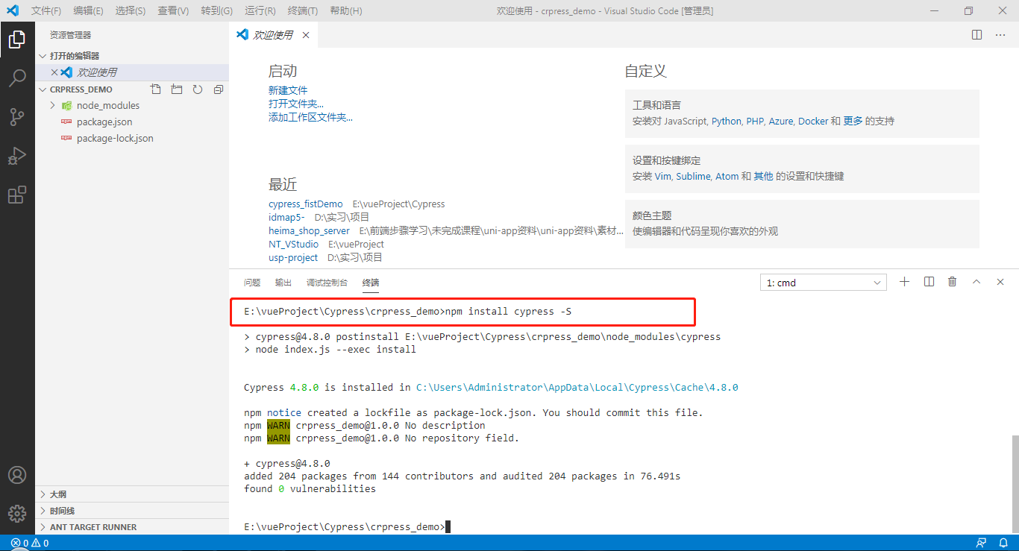The height and width of the screenshot is (551, 1019).
Task: Open recent project NT_VStudio
Action: (293, 244)
